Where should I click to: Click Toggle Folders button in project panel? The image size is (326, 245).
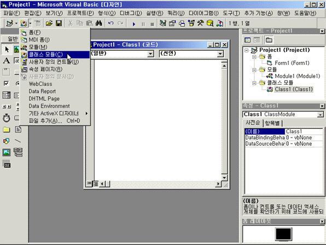coord(269,40)
